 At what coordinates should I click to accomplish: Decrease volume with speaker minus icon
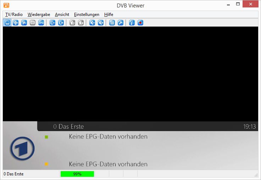[x=92, y=23]
